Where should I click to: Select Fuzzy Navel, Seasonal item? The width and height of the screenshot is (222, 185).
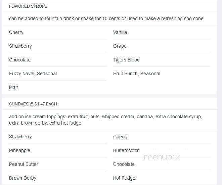pos(33,74)
